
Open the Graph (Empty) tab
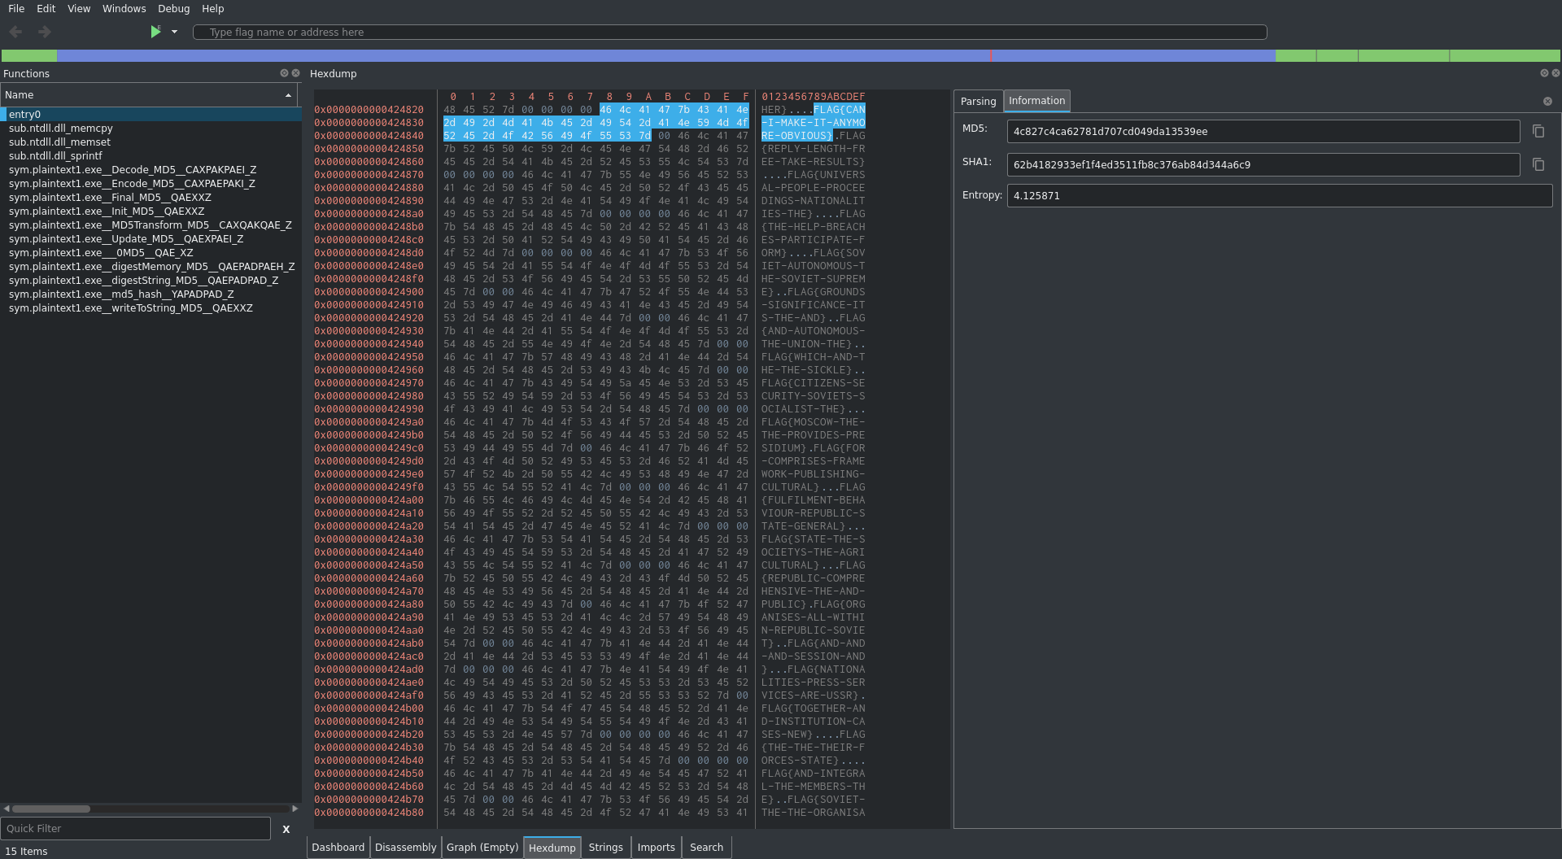pyautogui.click(x=482, y=848)
